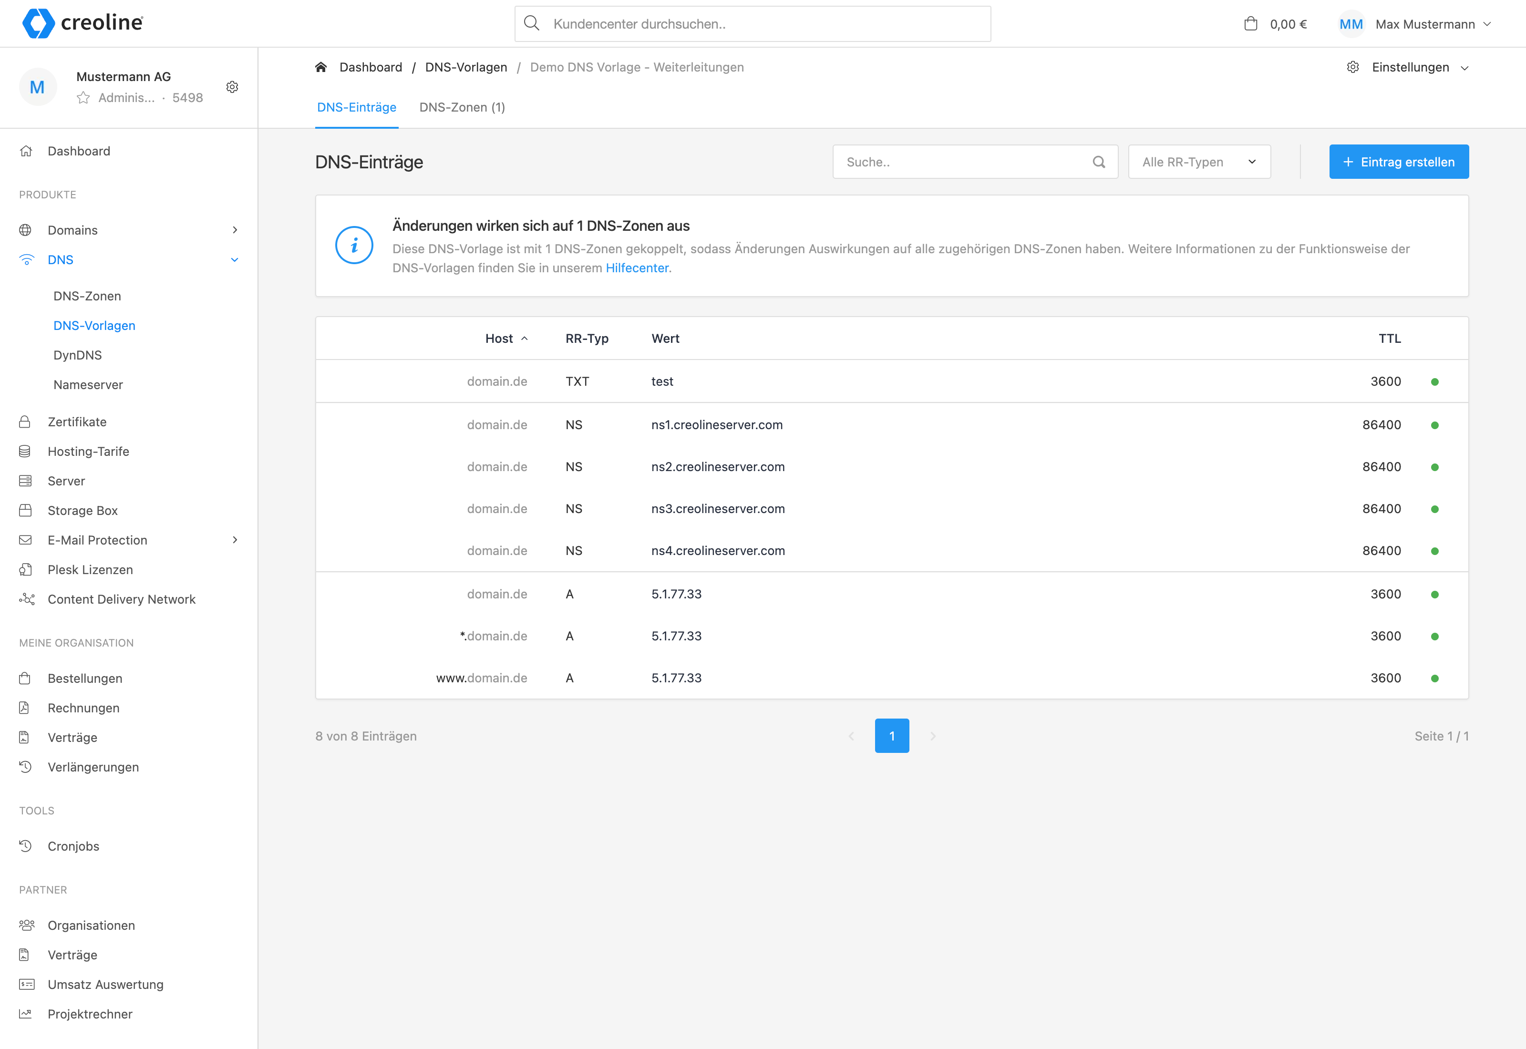1526x1049 pixels.
Task: Click the Dashboard house icon in sidebar
Action: point(26,151)
